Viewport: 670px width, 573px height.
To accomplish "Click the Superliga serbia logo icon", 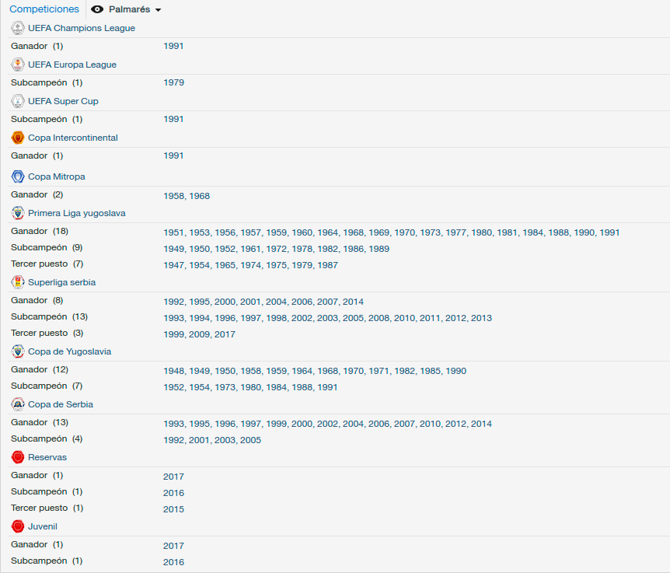I will coord(18,282).
